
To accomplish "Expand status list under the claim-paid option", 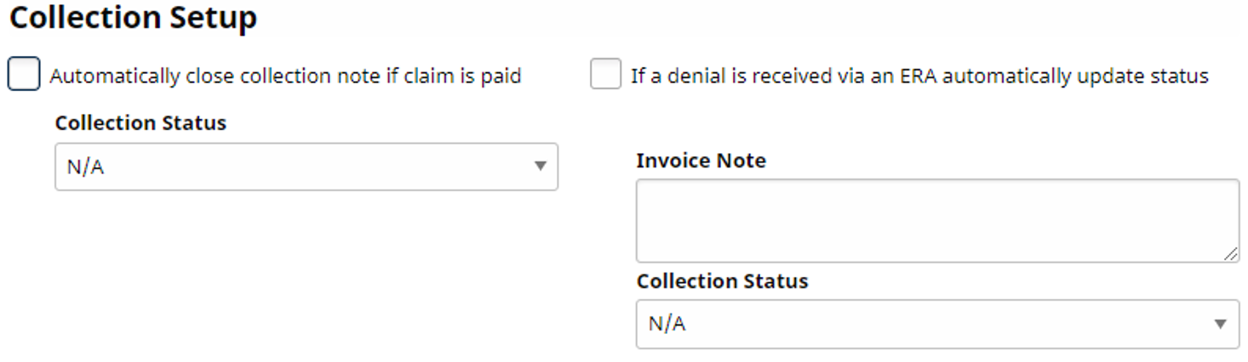I will (x=306, y=167).
